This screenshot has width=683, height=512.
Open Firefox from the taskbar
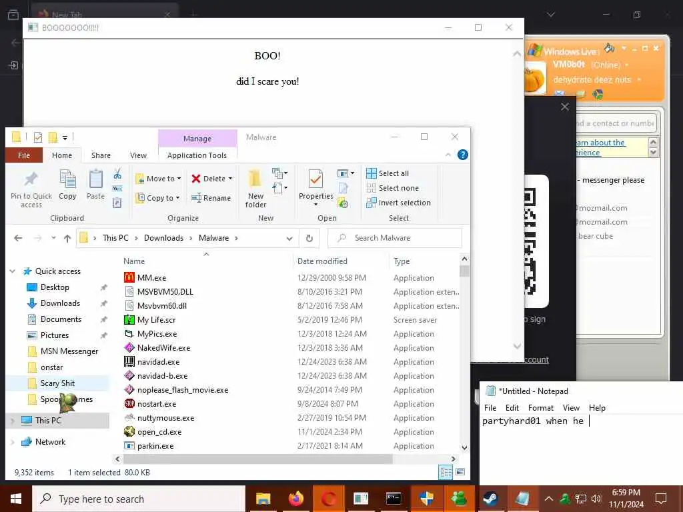[x=295, y=499]
